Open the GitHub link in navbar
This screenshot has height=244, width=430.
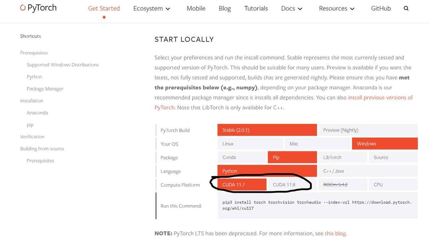[381, 8]
